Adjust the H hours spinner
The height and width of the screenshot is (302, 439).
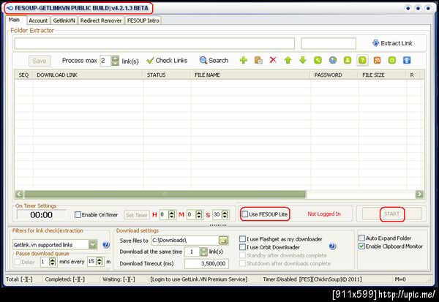(x=172, y=215)
